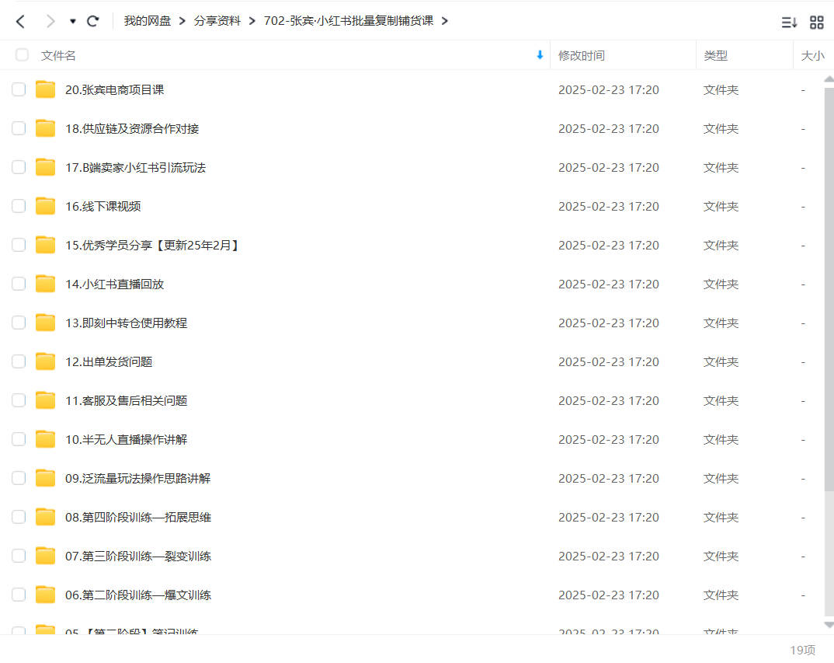834x663 pixels.
Task: Select folder name 15.优秀学员分享【更新25年2月】
Action: tap(153, 246)
